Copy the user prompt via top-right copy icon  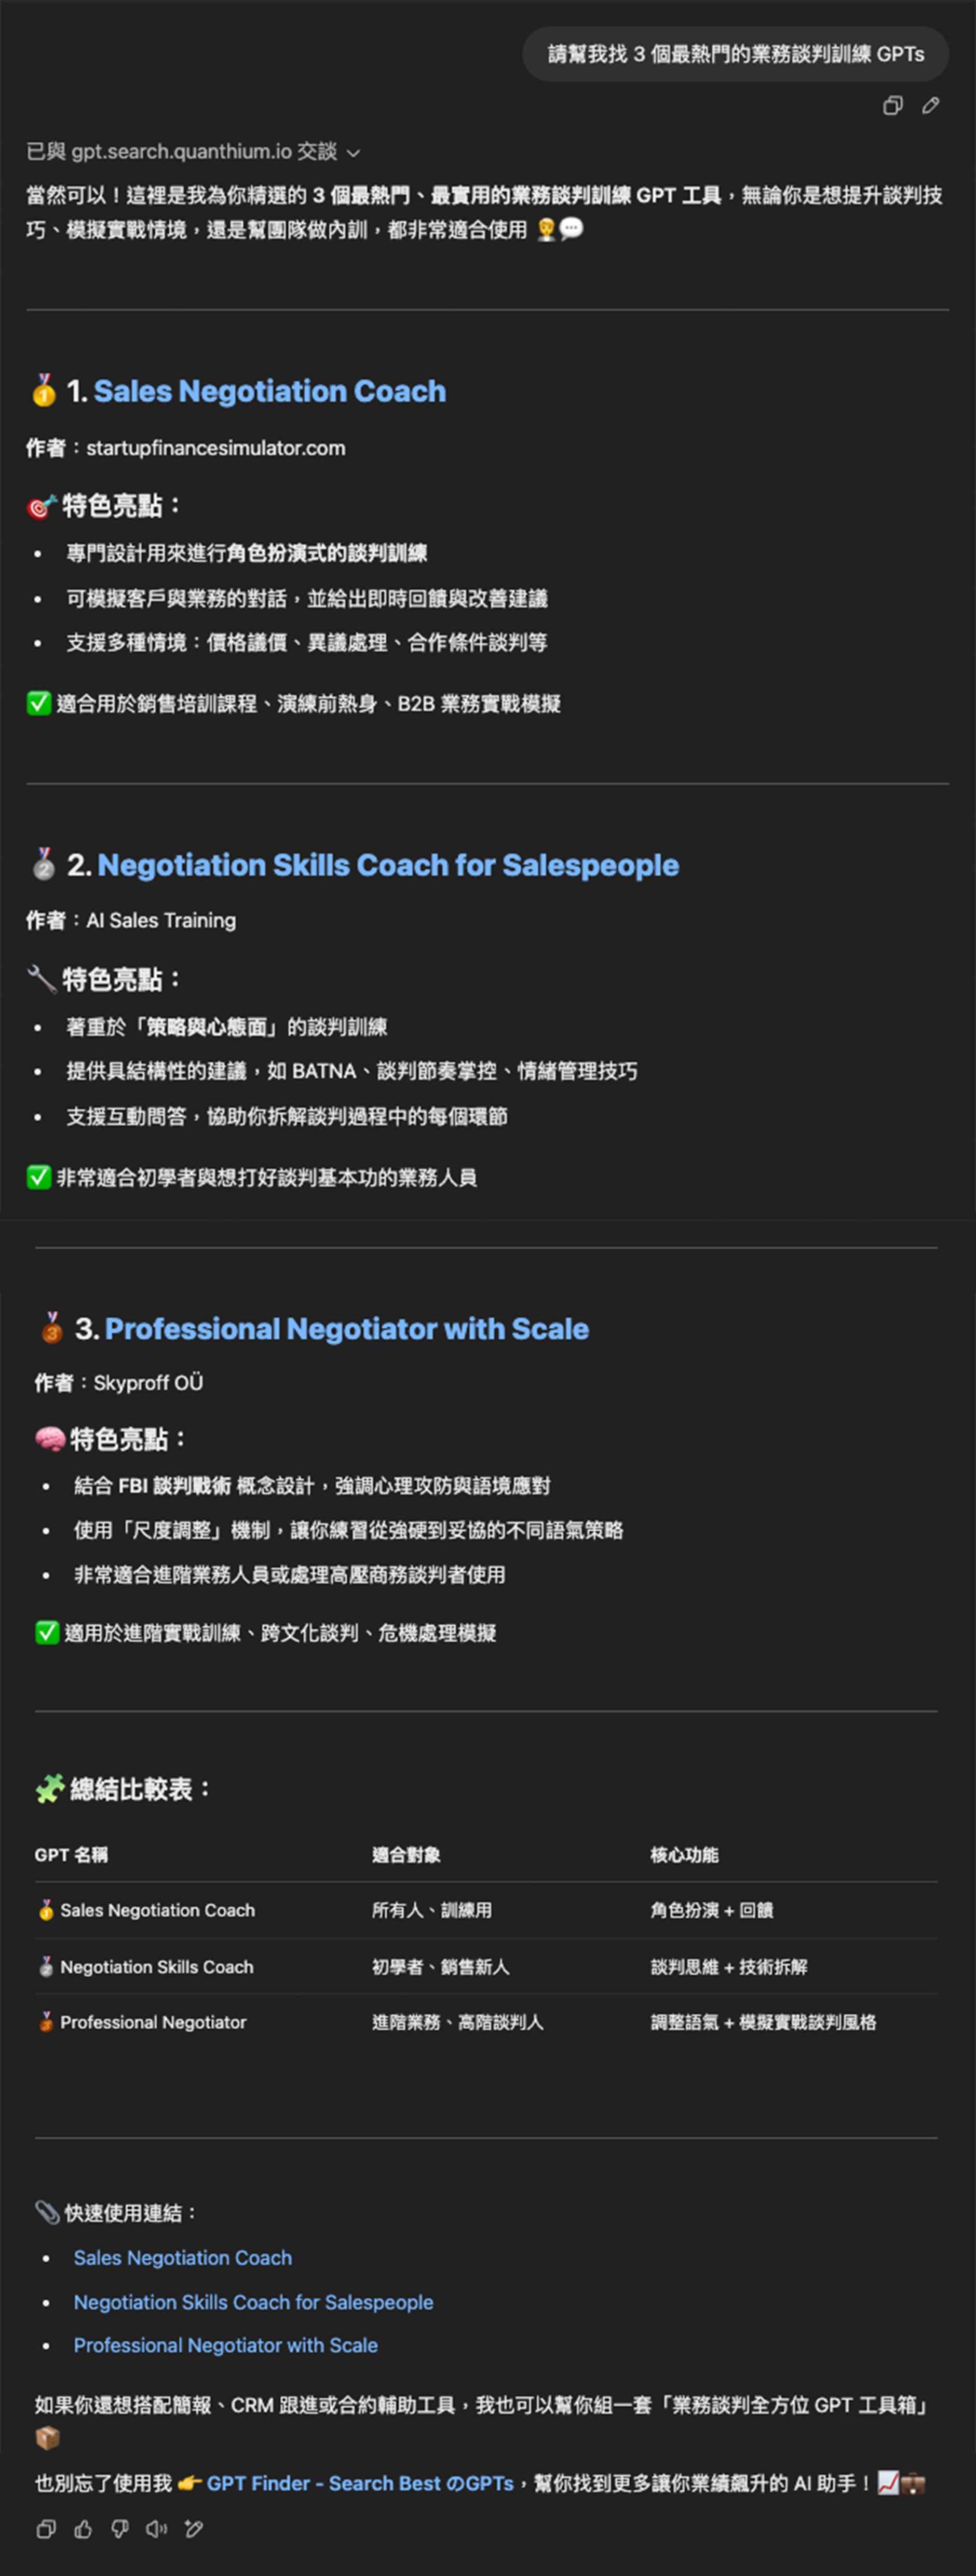coord(893,105)
